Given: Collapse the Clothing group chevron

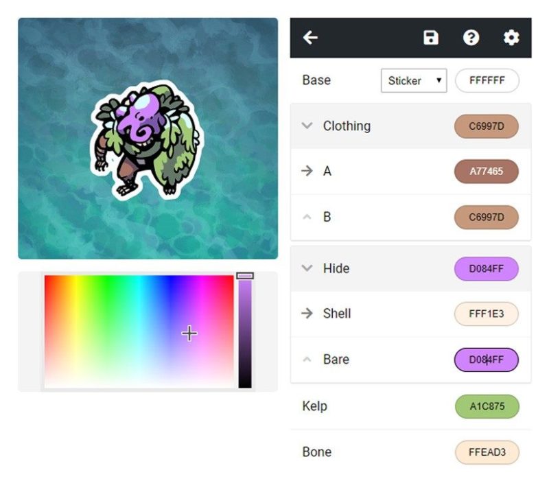Looking at the screenshot, I should click(x=307, y=126).
